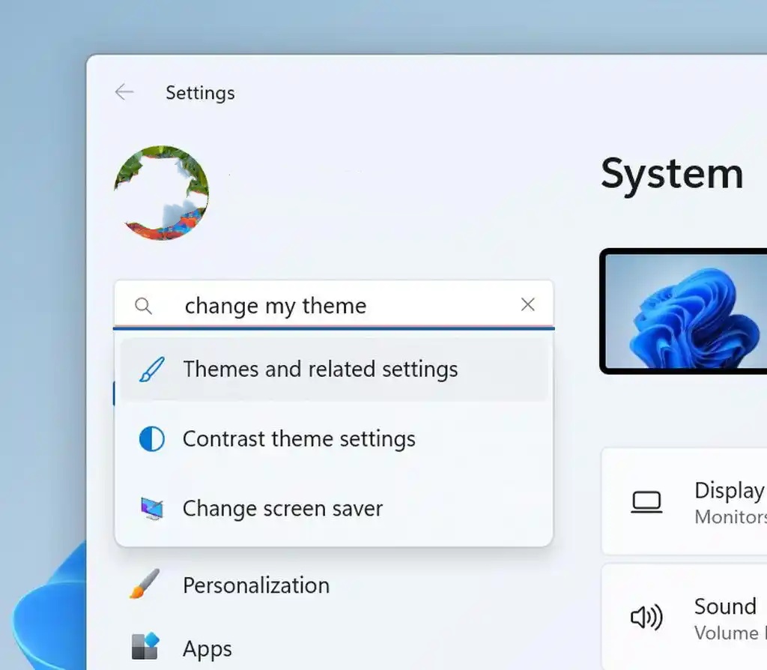The height and width of the screenshot is (670, 767).
Task: Click the half-circle contrast icon
Action: pos(152,439)
